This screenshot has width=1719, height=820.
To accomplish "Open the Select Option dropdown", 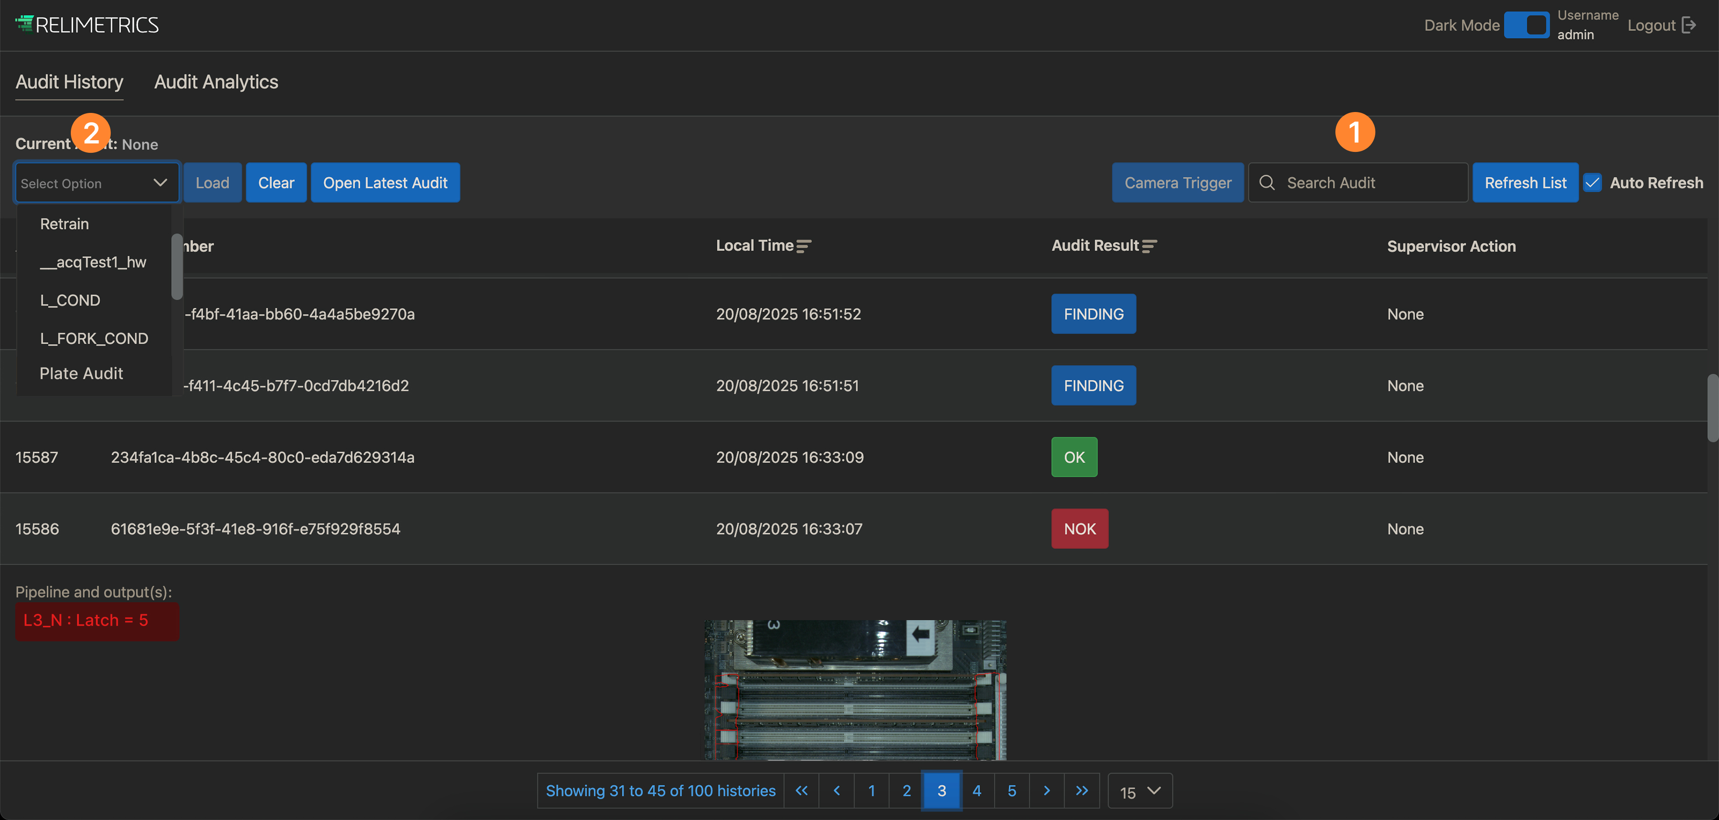I will [97, 182].
